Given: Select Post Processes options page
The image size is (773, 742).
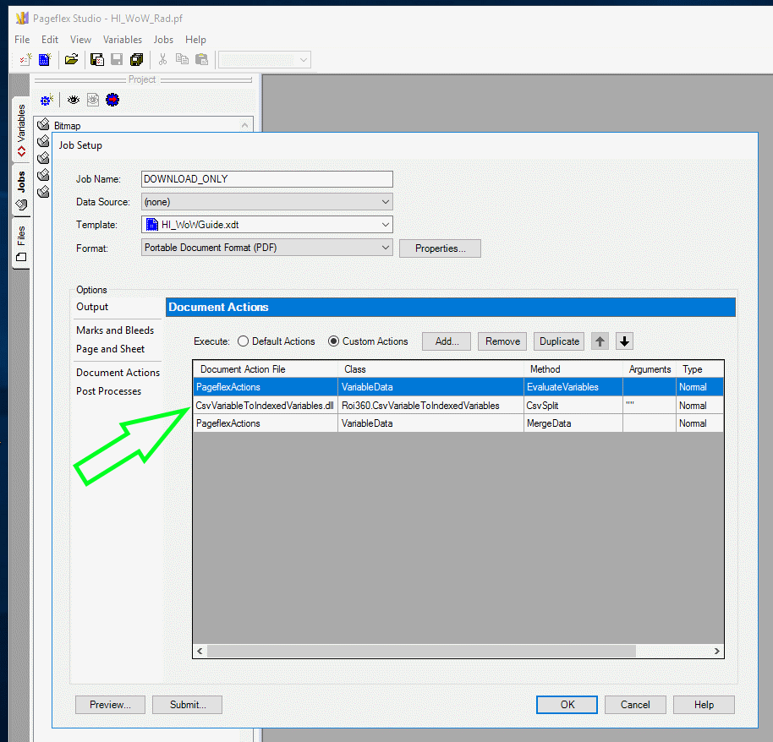Looking at the screenshot, I should [x=108, y=391].
